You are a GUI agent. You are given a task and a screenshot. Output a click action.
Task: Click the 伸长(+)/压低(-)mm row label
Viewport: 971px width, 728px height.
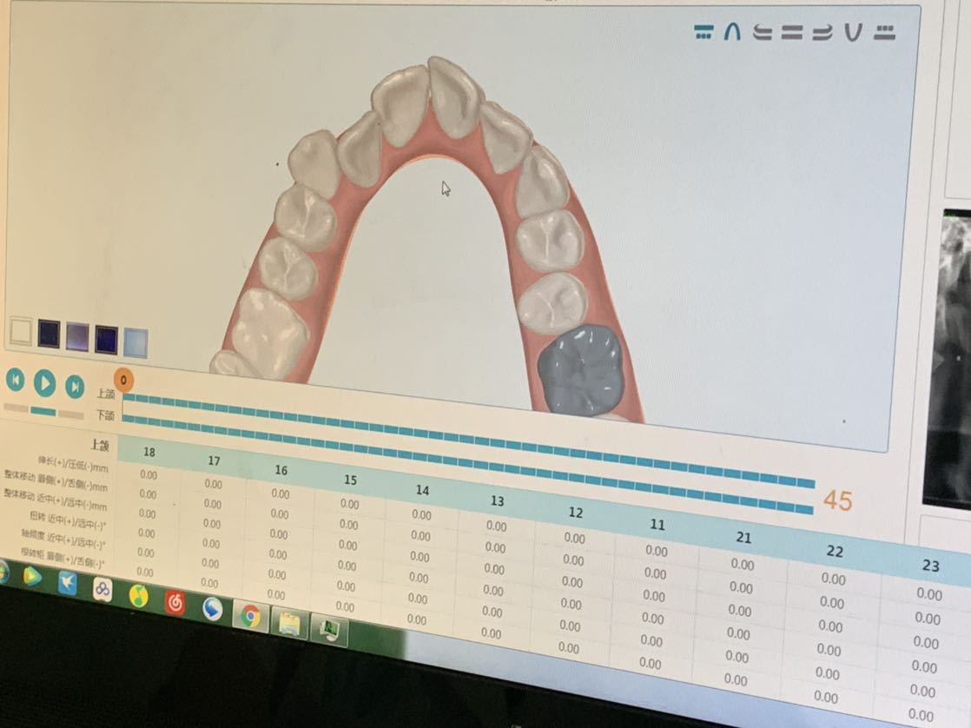coord(73,463)
